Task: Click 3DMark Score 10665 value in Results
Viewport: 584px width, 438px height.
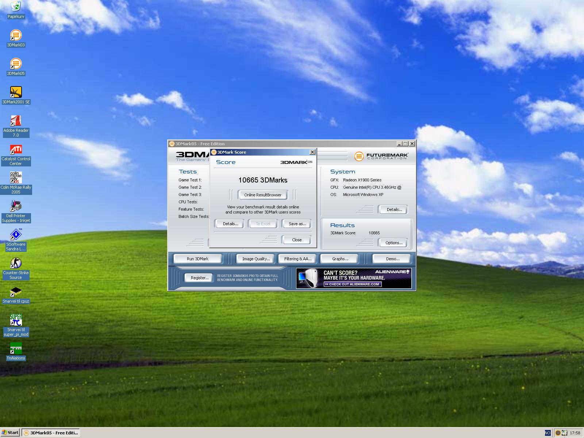Action: coord(374,233)
